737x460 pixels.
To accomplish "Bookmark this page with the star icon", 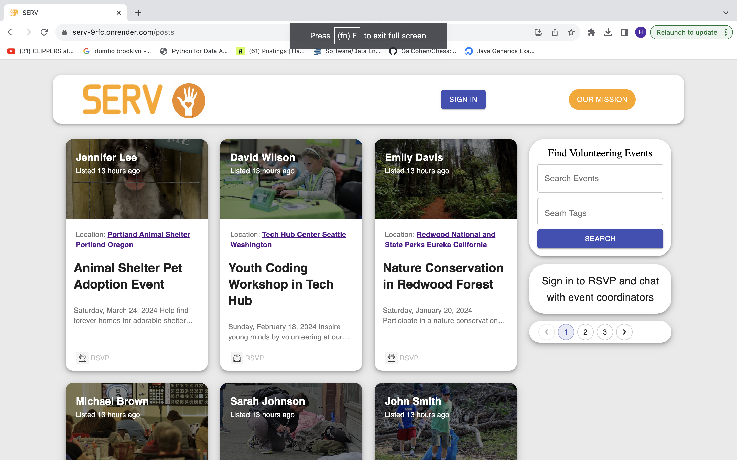I will point(571,32).
